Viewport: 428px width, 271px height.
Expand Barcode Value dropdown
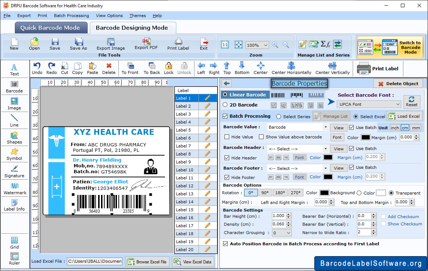pos(326,127)
